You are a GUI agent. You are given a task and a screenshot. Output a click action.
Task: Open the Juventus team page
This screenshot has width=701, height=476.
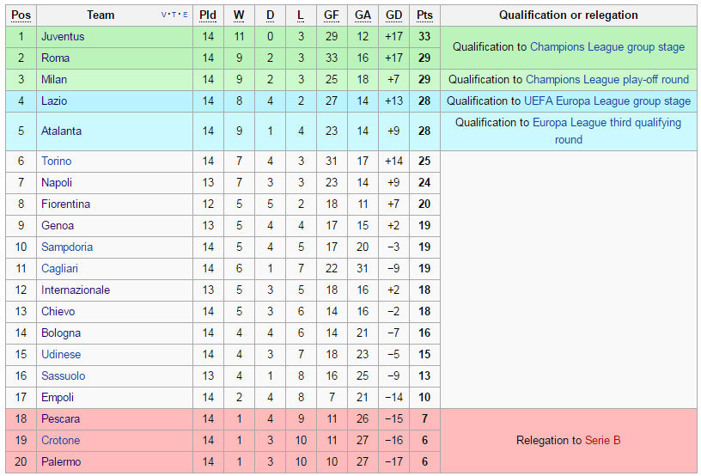[63, 37]
